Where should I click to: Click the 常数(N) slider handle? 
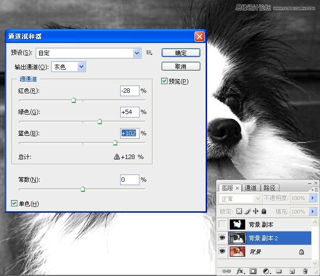coord(83,189)
